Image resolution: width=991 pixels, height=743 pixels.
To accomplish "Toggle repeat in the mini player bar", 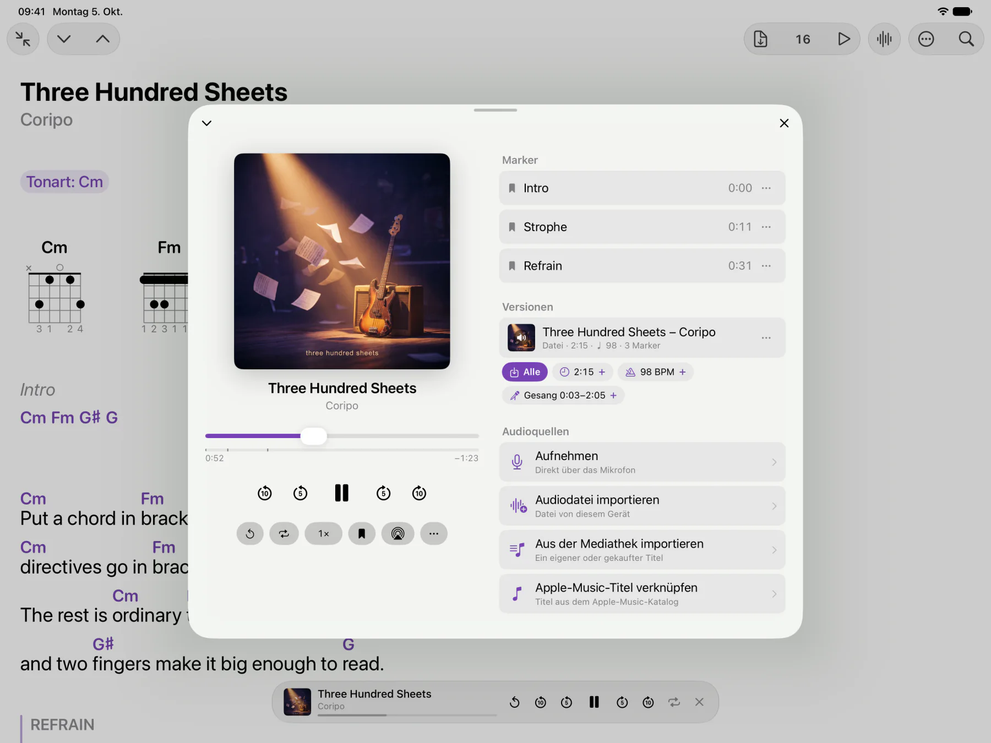I will (674, 702).
